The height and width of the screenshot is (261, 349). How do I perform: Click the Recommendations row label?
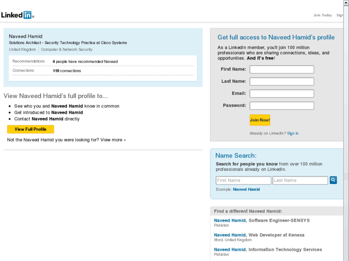[x=28, y=61]
